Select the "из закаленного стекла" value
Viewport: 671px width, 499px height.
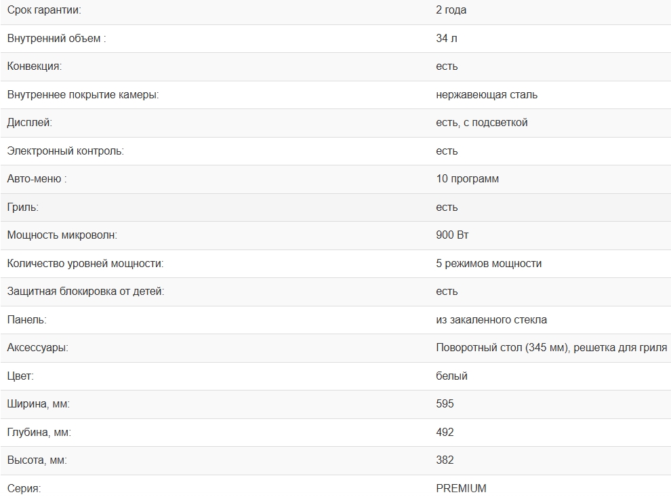[491, 320]
